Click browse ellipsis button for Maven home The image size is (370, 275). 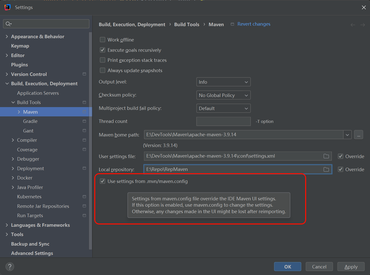358,135
